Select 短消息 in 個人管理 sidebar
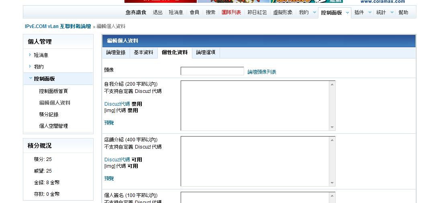This screenshot has height=203, width=428. (x=41, y=55)
